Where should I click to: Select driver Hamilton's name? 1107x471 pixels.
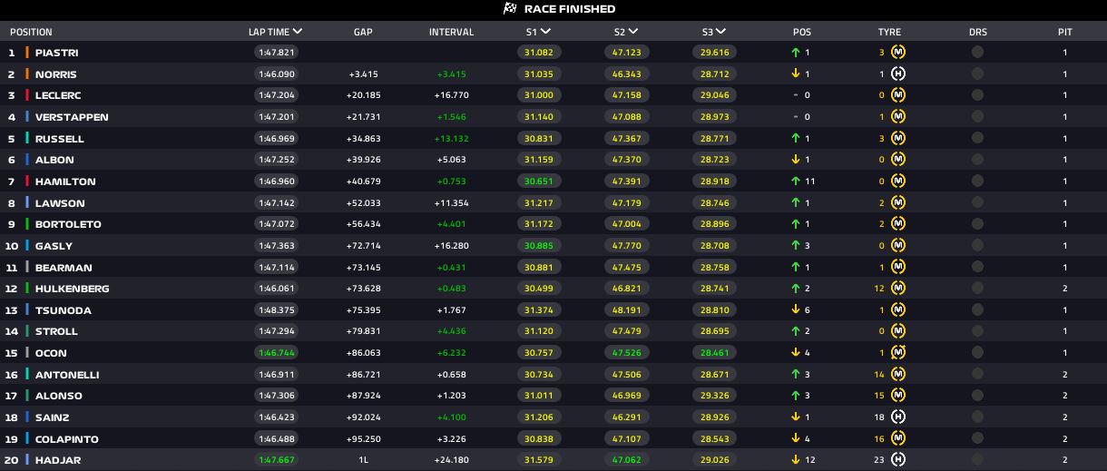tap(65, 182)
